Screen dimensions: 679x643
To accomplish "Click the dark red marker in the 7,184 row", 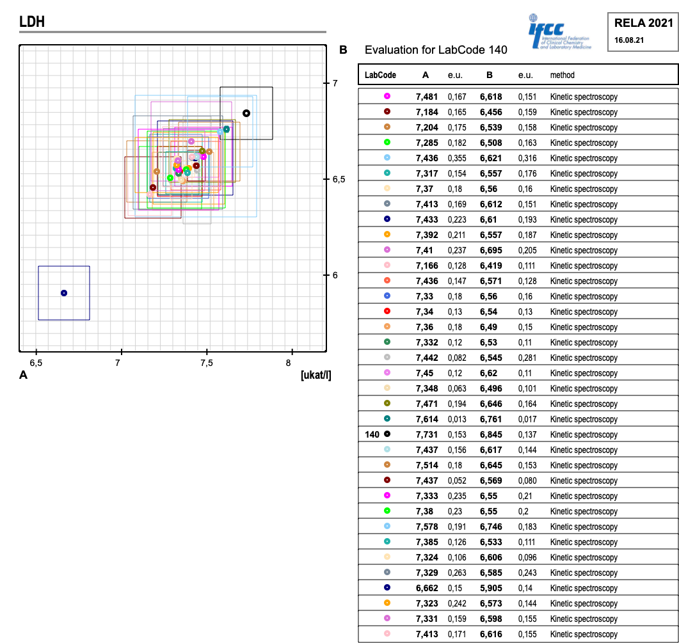I will pyautogui.click(x=387, y=112).
